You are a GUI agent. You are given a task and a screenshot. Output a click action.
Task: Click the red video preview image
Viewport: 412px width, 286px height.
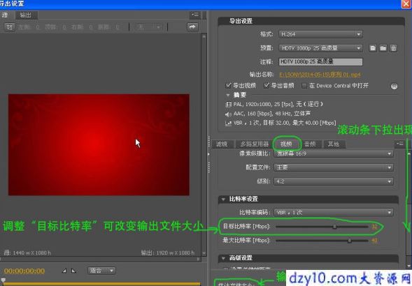coord(99,144)
